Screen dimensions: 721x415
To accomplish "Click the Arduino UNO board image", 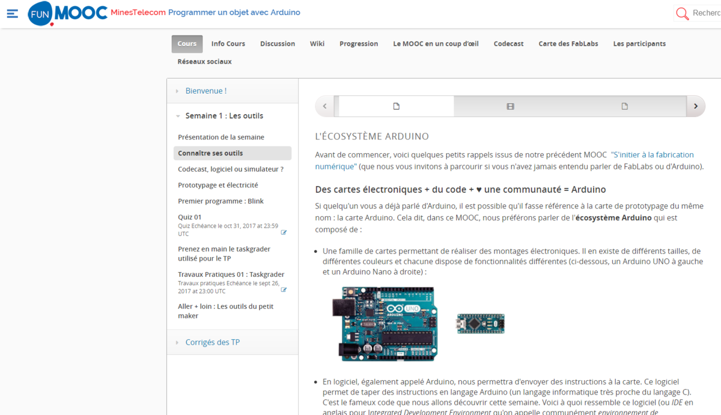I will (x=385, y=323).
